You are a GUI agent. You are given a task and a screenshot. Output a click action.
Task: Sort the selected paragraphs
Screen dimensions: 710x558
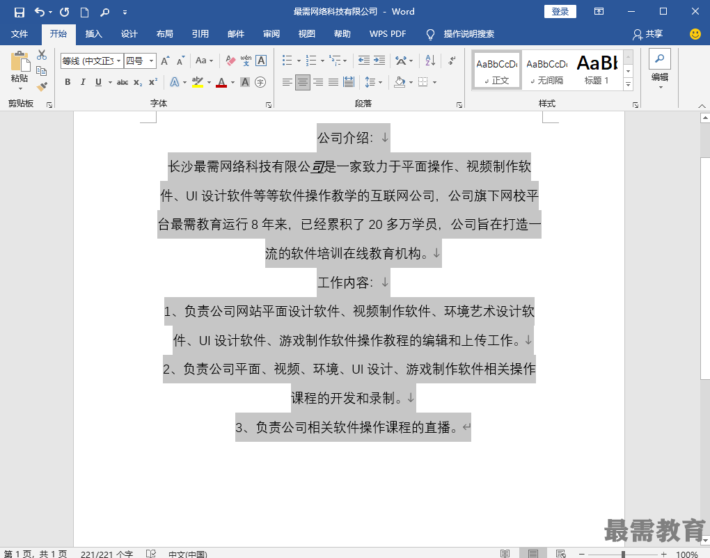point(431,61)
